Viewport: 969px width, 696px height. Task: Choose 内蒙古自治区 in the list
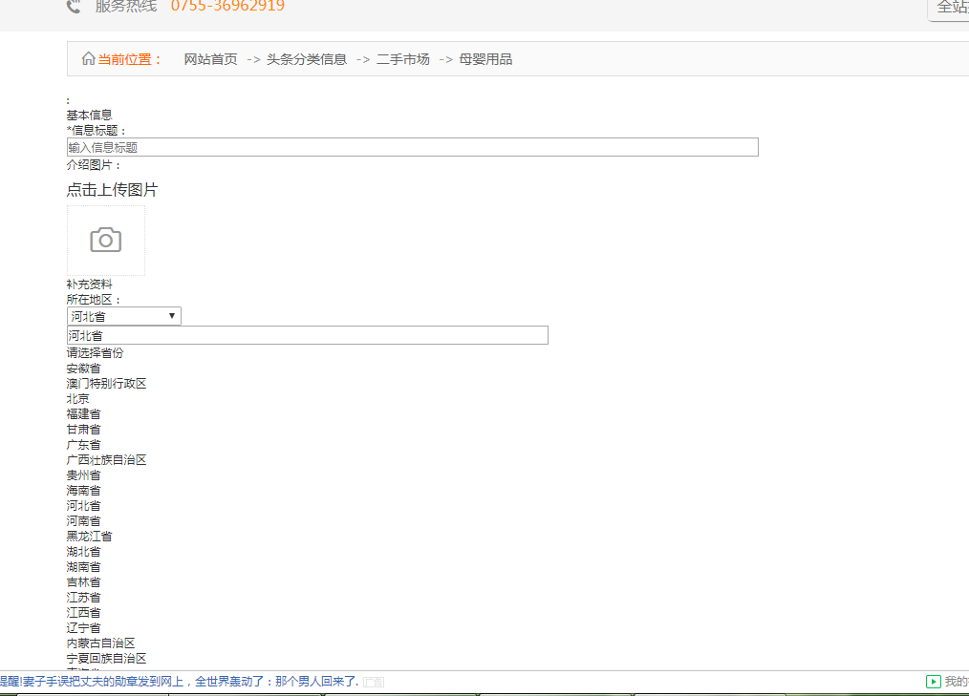pos(100,643)
